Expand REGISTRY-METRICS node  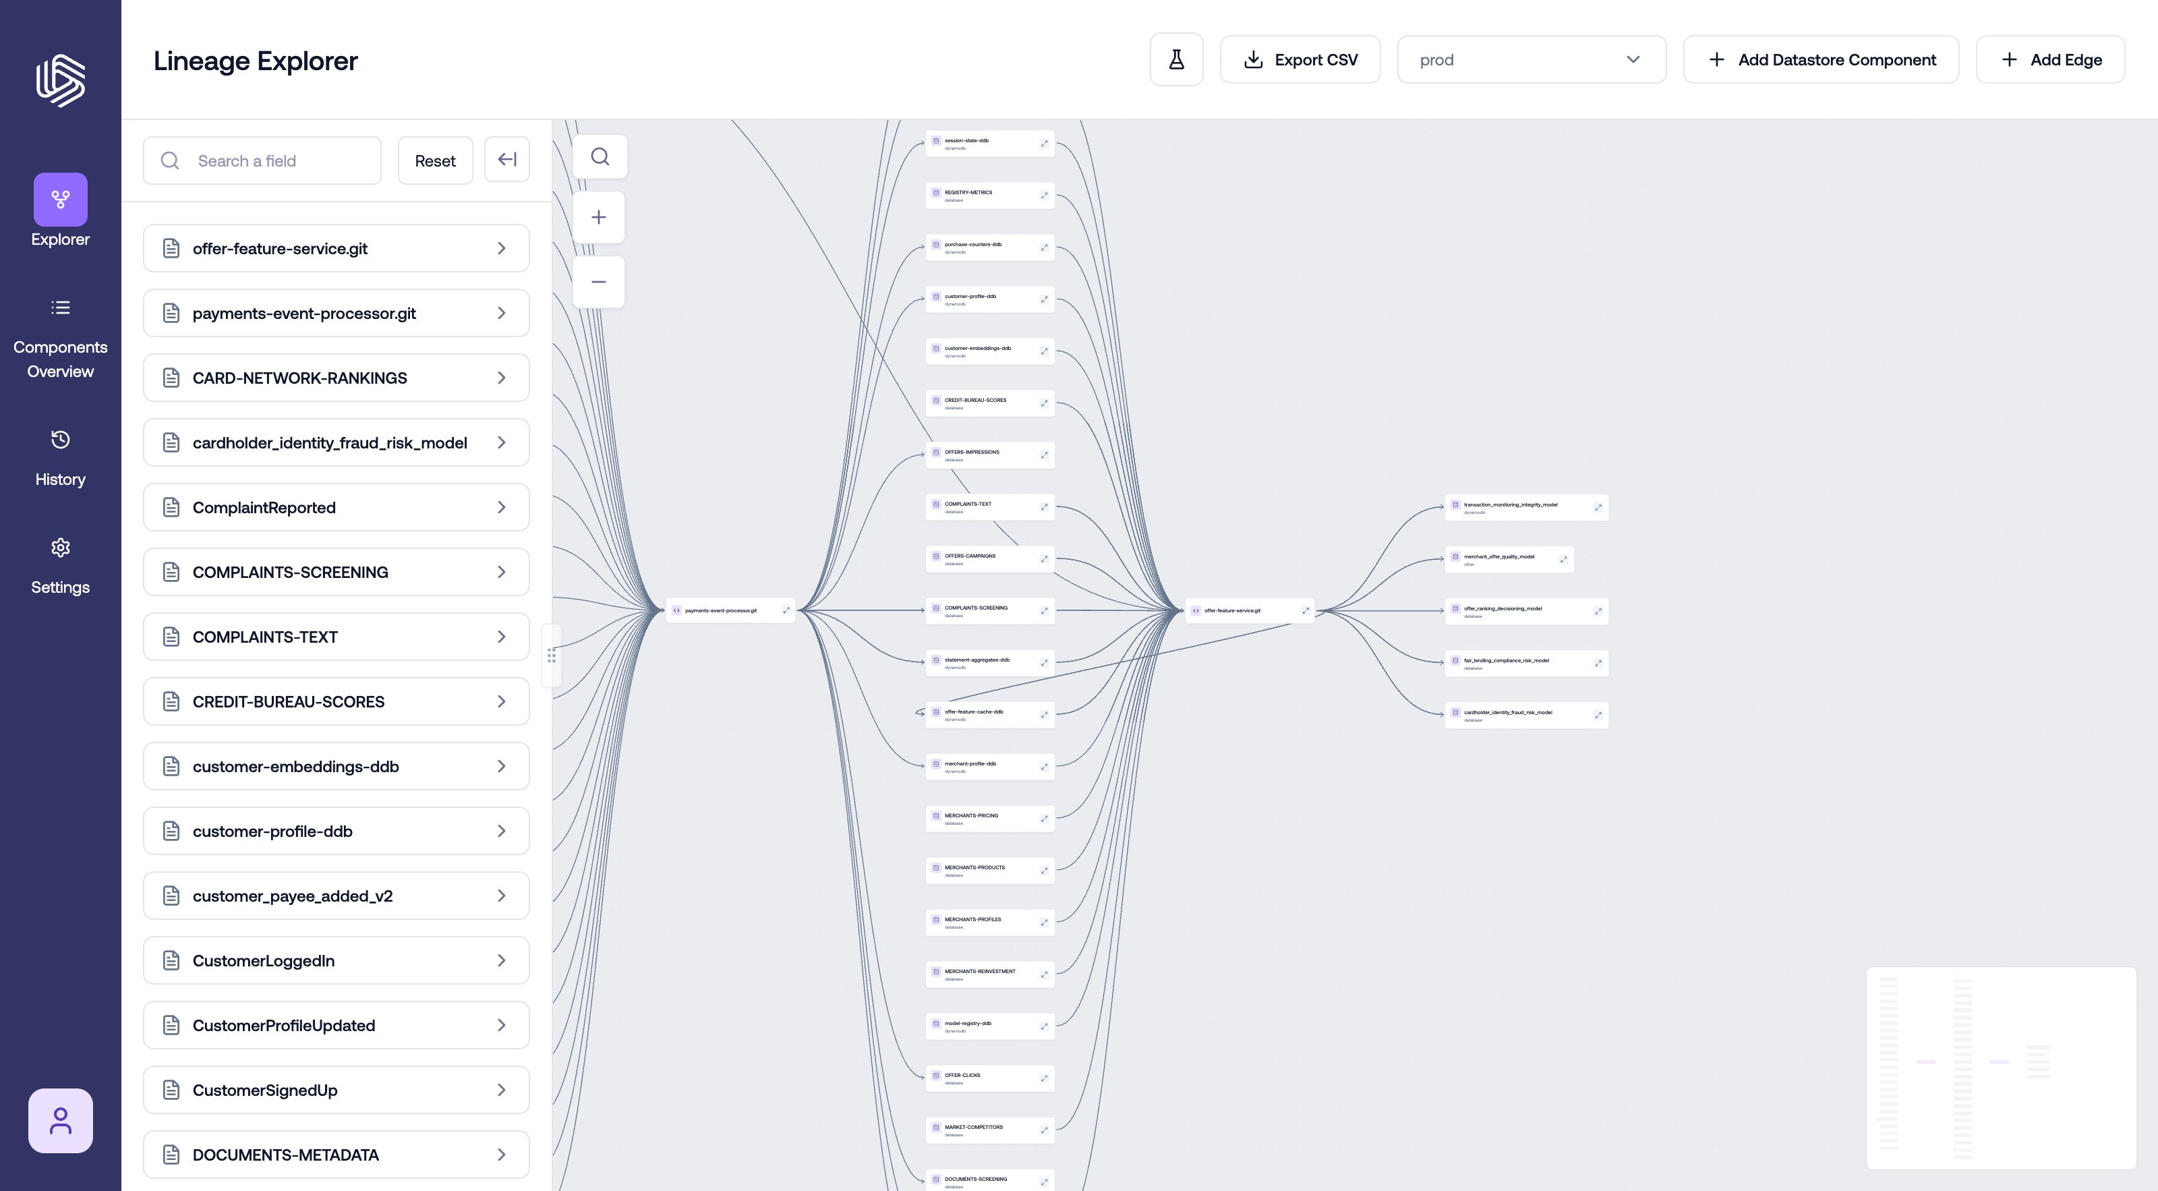1044,195
